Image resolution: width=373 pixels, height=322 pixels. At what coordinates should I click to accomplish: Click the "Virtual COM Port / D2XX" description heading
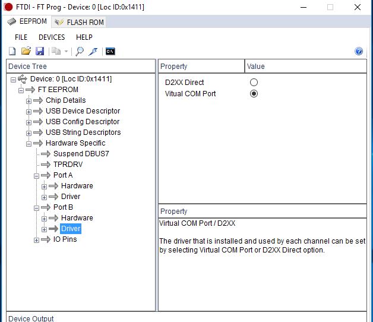coord(197,223)
